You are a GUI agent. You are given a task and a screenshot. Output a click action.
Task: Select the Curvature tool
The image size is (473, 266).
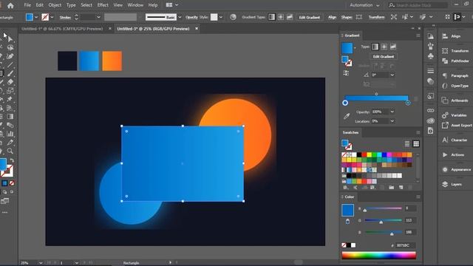(x=10, y=56)
